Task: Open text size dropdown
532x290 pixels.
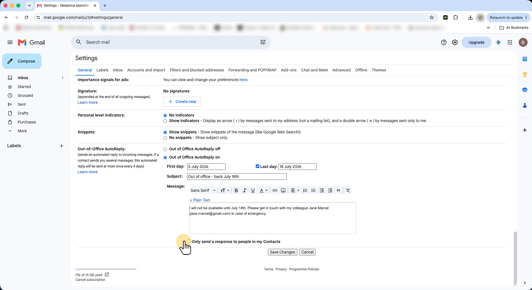Action: pyautogui.click(x=225, y=190)
